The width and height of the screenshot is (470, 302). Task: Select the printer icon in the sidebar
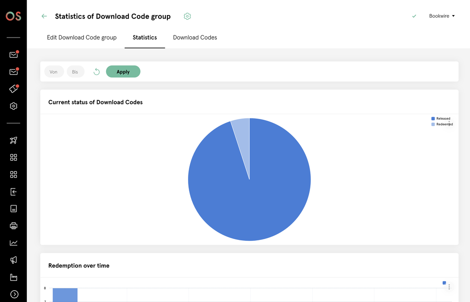tap(13, 226)
